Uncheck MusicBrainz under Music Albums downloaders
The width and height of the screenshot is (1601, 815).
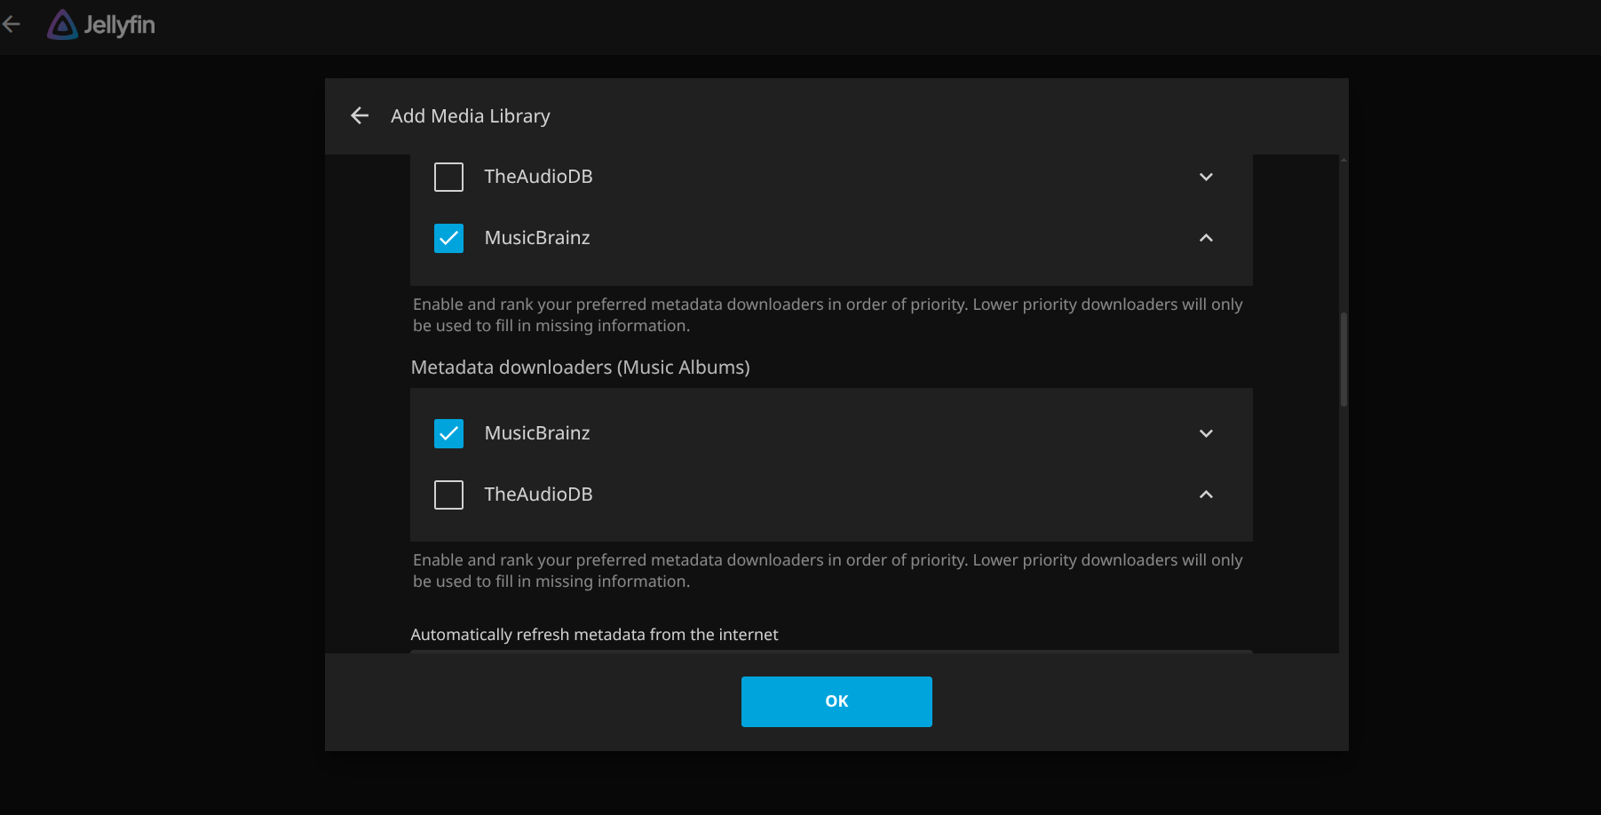(x=448, y=433)
